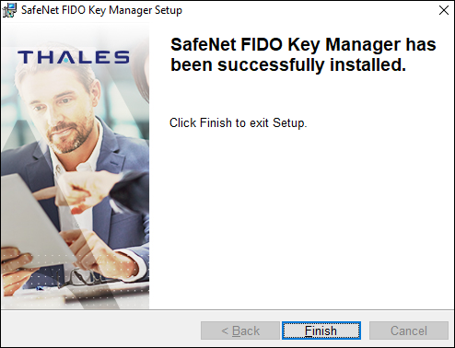
Task: Click the word 'Setup' in window title
Action: (x=169, y=10)
